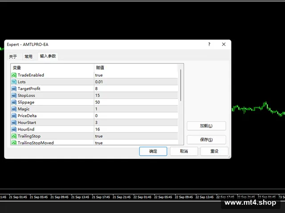Click the Slippage value 50
Viewport: 285px width, 213px height.
[x=98, y=102]
